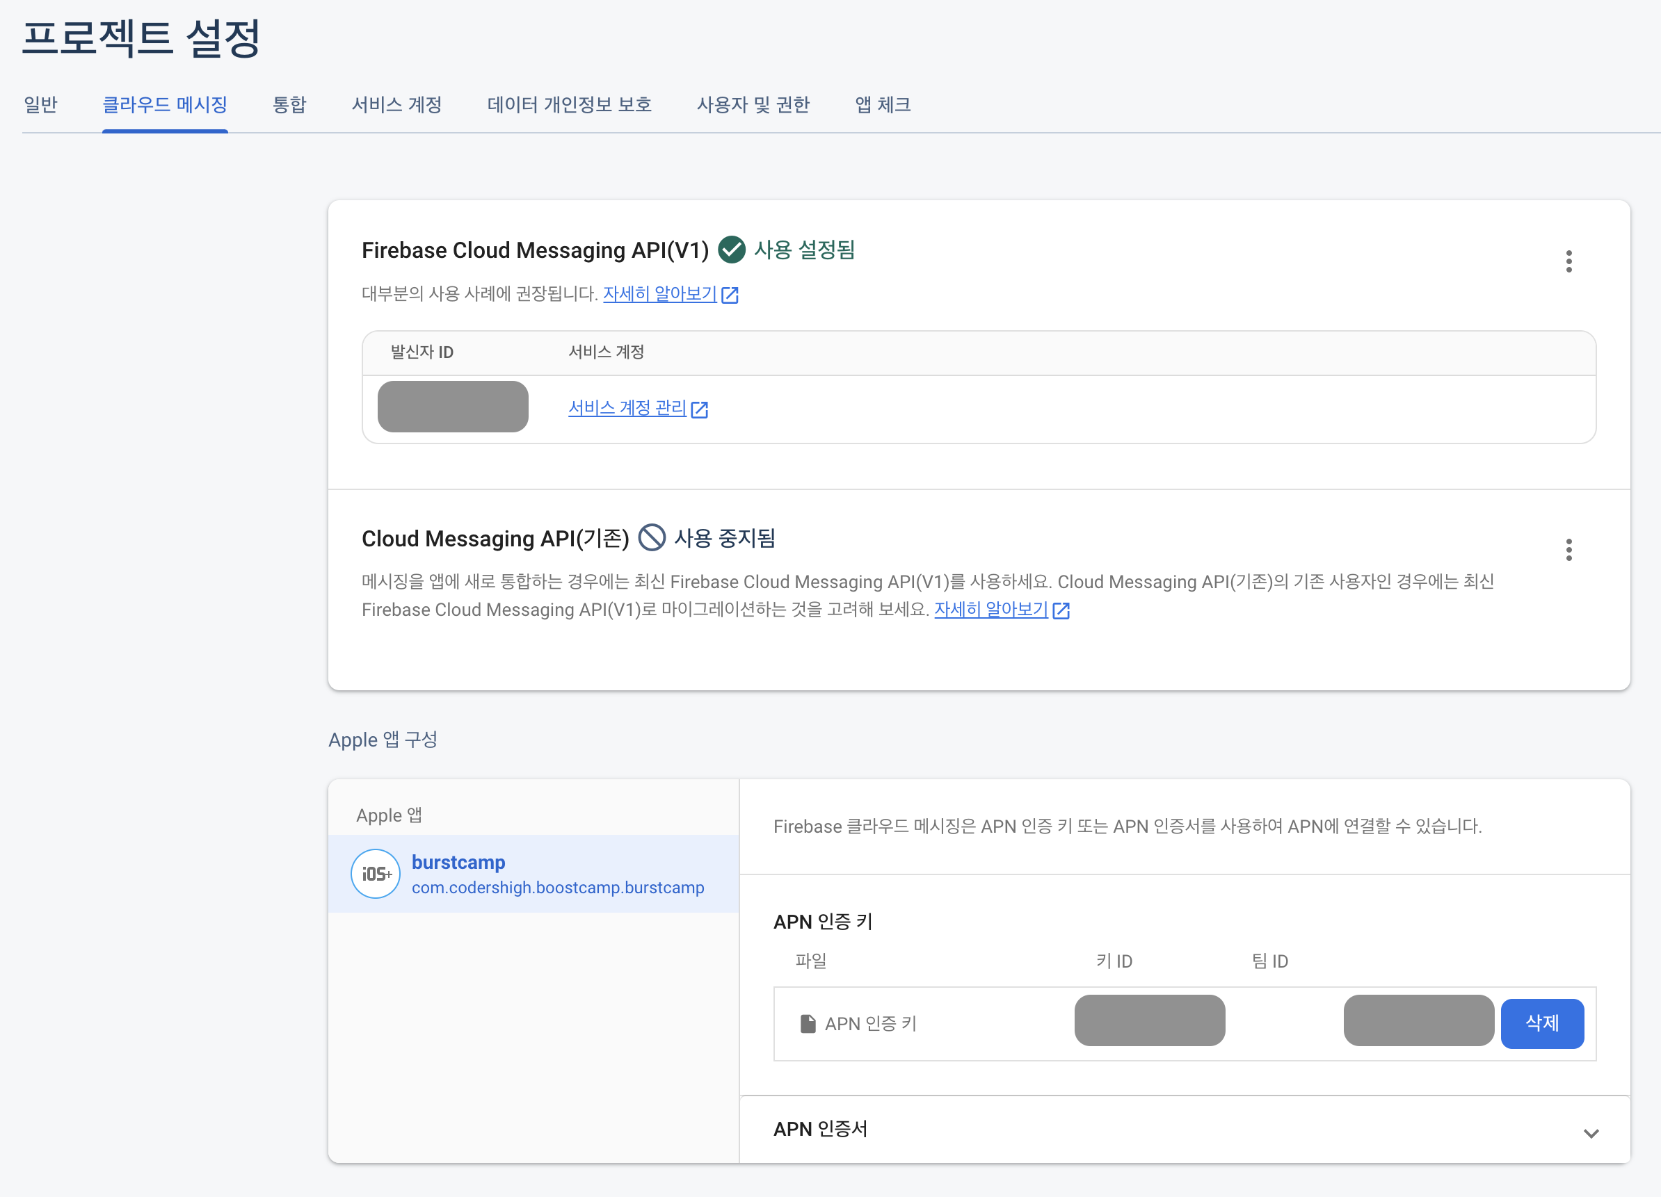Click the file icon beside APN 인증 키
This screenshot has height=1197, width=1661.
tap(807, 1023)
